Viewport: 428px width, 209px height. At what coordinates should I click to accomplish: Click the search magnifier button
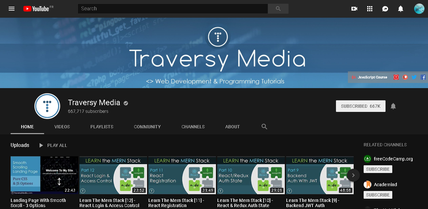tap(278, 9)
